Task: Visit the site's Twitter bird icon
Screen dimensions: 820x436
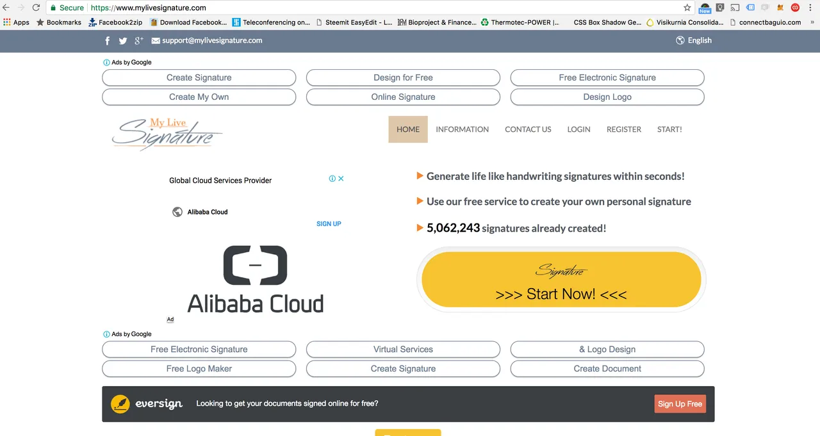Action: (x=123, y=40)
